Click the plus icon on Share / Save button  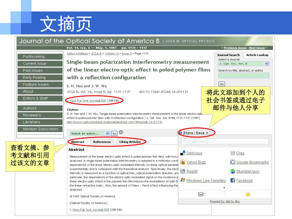click(180, 133)
